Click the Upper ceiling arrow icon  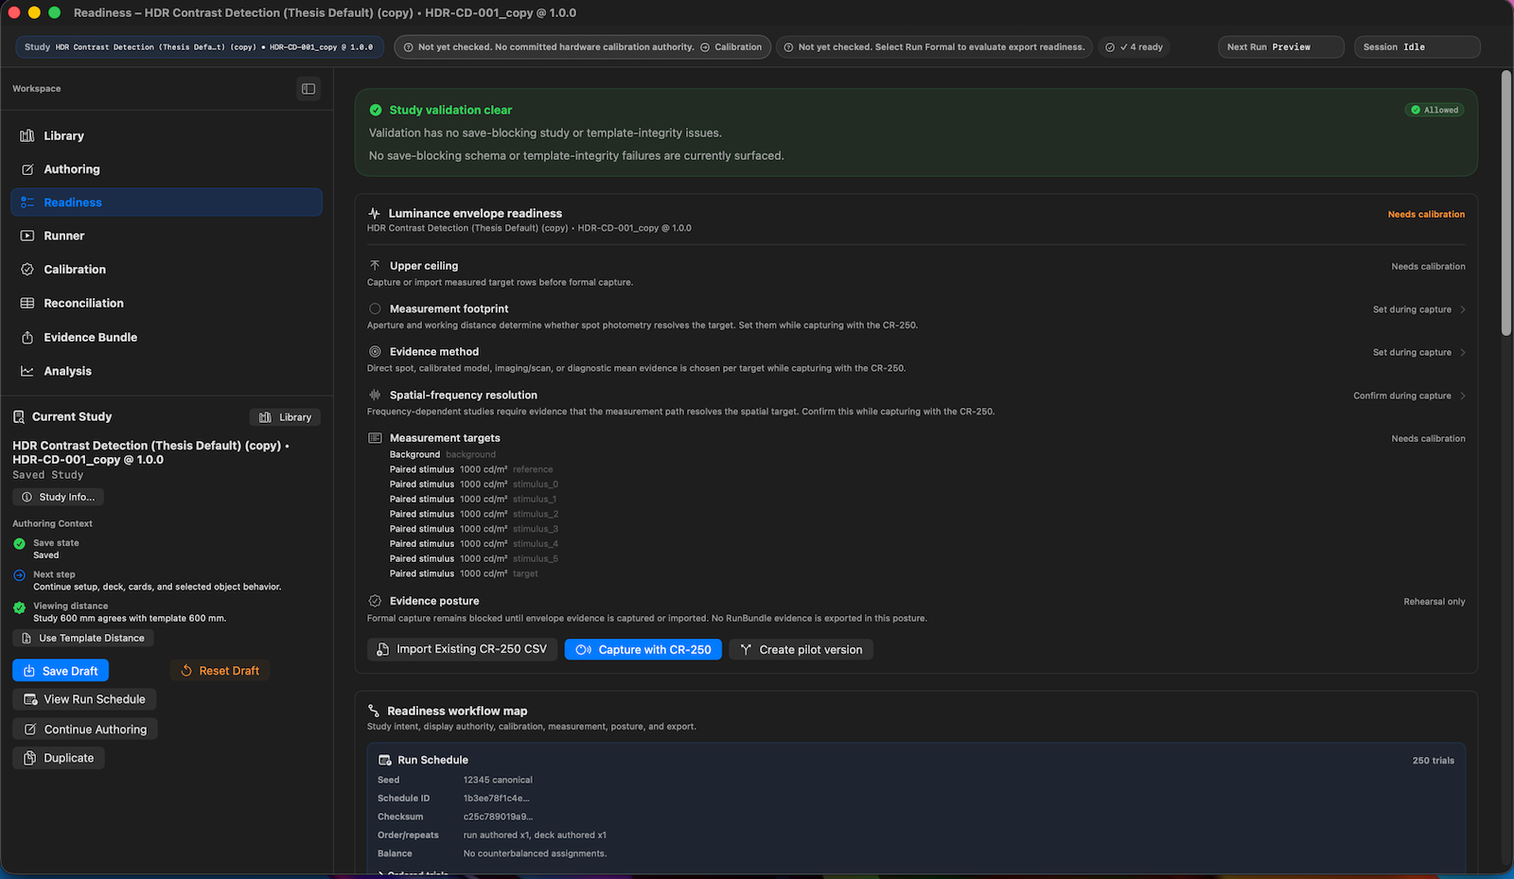click(375, 266)
